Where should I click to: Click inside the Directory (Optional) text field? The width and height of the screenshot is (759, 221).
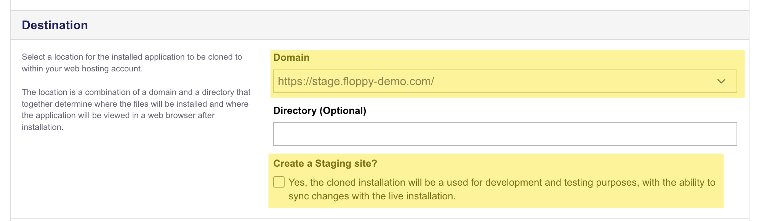click(504, 134)
